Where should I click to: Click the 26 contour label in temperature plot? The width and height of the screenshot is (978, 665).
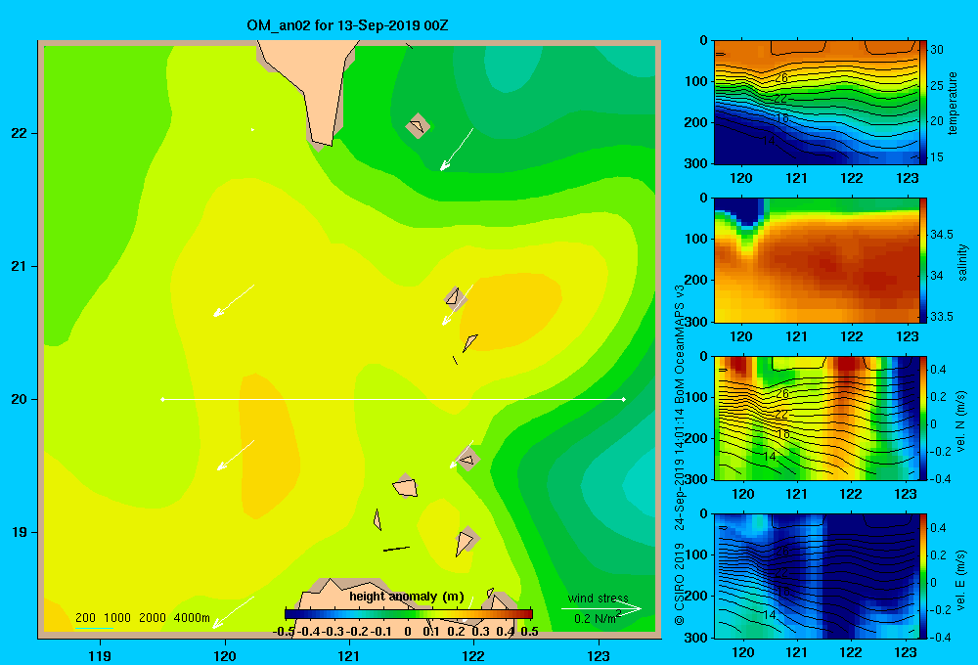click(782, 78)
